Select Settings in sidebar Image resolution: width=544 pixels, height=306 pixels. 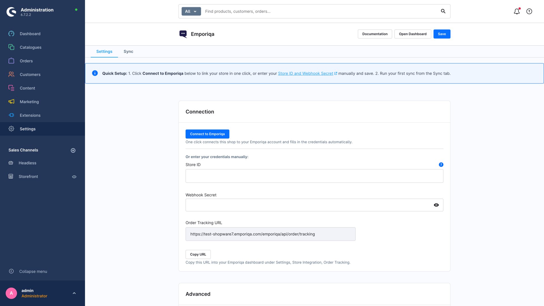42,129
